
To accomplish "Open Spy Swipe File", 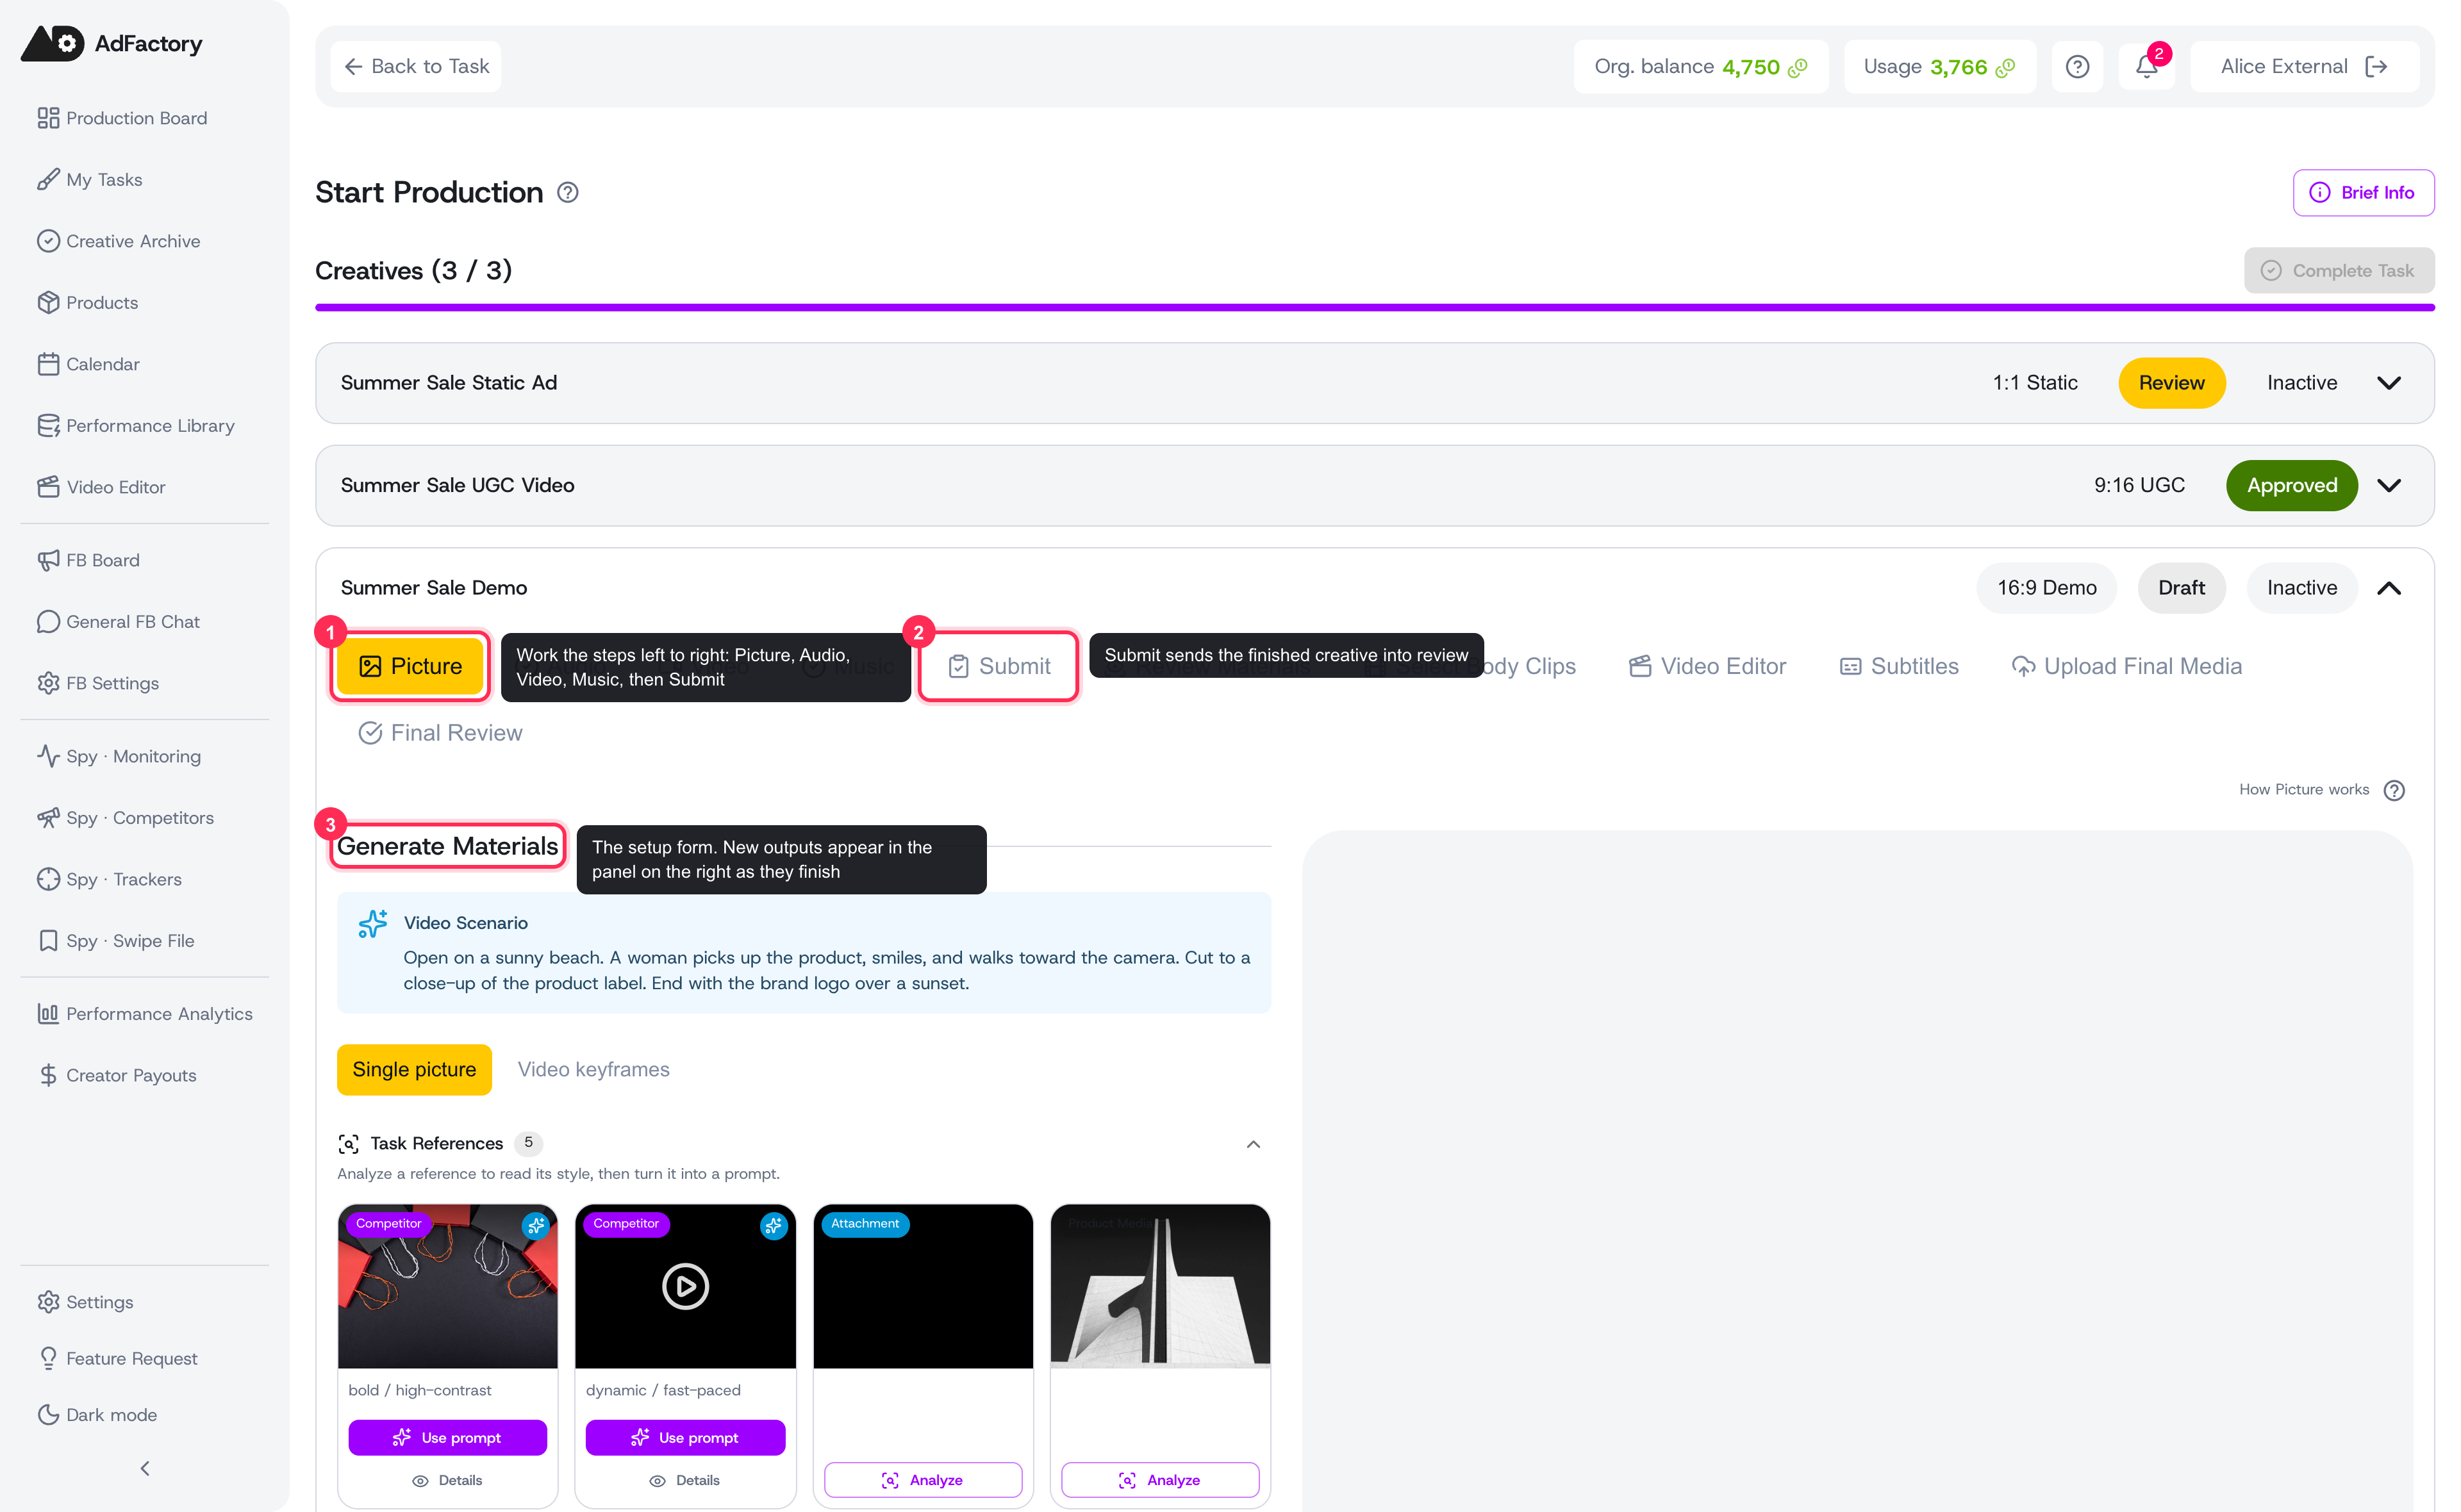I will pos(116,941).
